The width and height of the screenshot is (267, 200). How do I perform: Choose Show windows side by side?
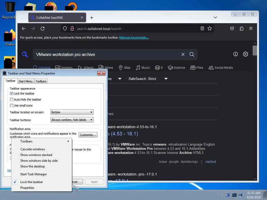[x=42, y=161]
